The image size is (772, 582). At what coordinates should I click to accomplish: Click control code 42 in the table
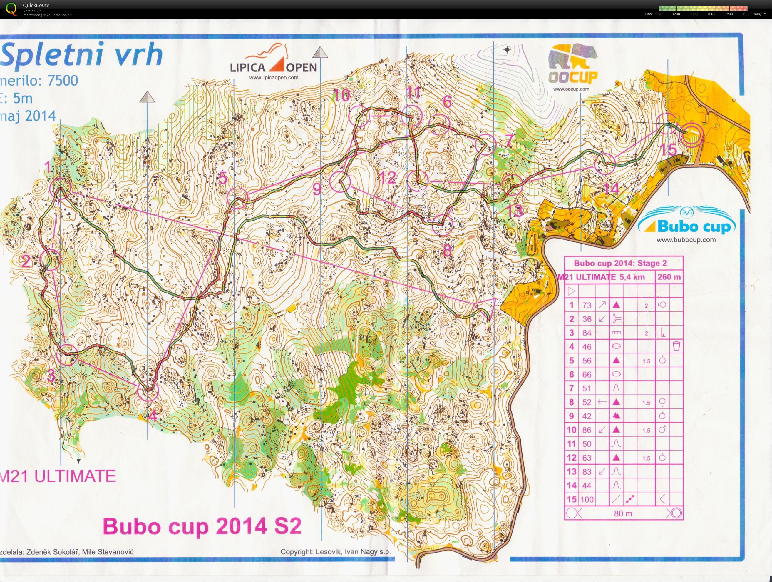pos(587,416)
